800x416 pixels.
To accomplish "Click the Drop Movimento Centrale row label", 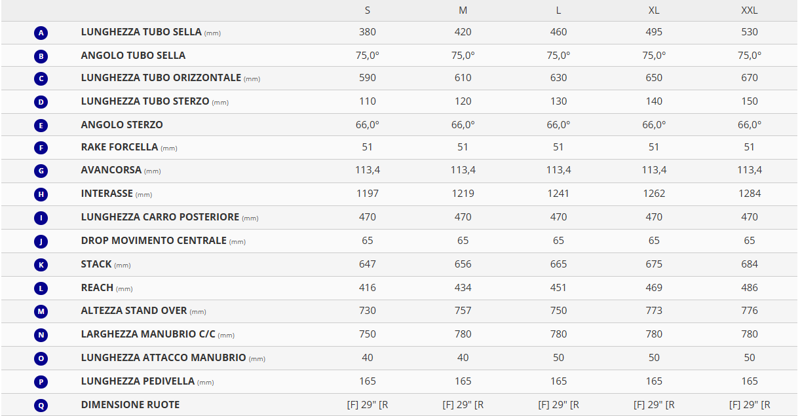I will point(153,241).
